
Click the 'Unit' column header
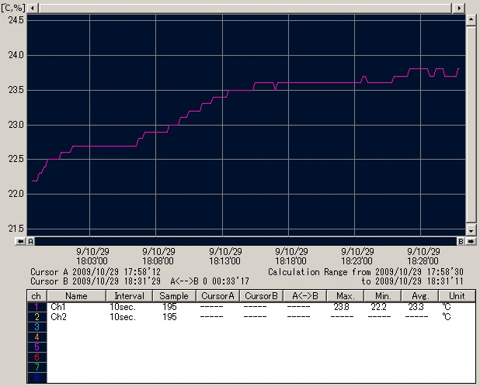457,296
